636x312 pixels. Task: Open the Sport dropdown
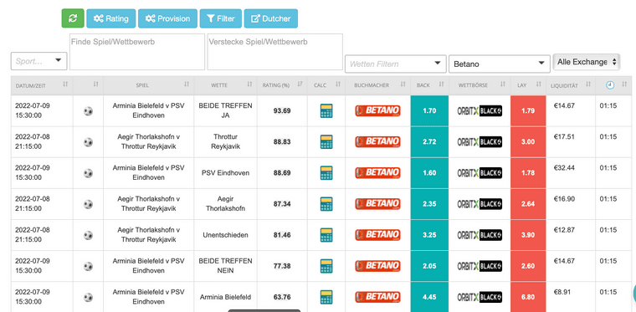pos(39,61)
